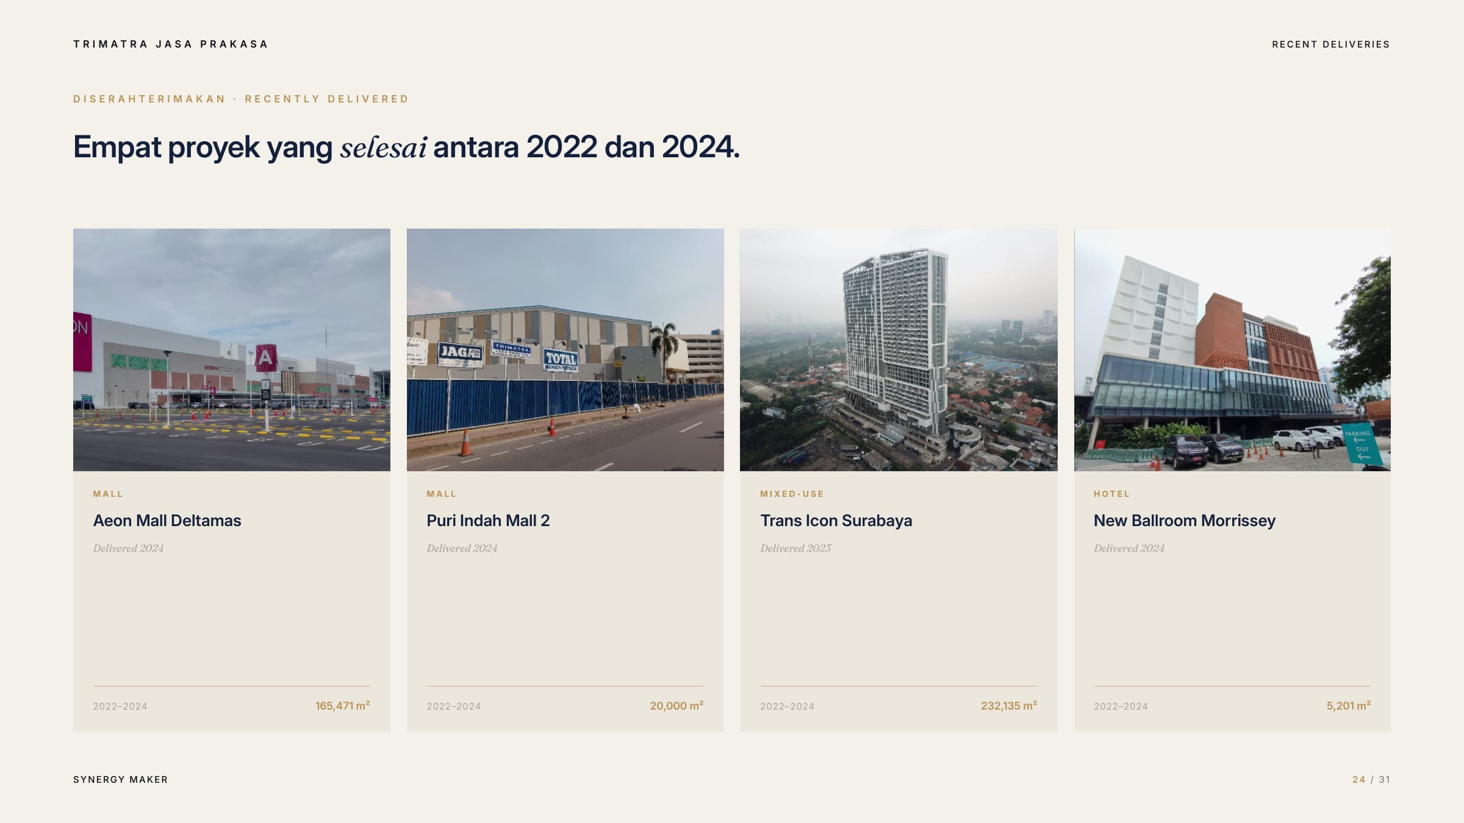Select the 'New Ballroom Morrissey' title
Image resolution: width=1464 pixels, height=823 pixels.
point(1185,521)
